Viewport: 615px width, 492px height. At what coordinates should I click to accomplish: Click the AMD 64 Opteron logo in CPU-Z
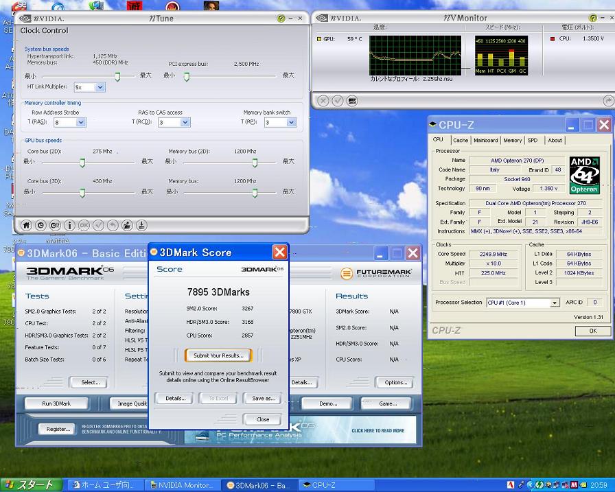coord(584,175)
